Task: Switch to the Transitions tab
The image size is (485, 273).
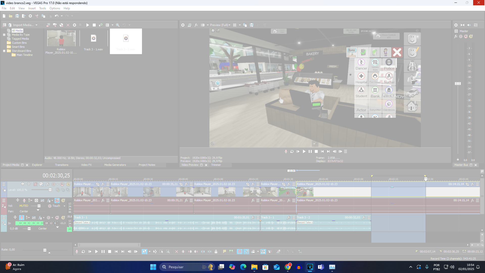Action: pyautogui.click(x=62, y=165)
